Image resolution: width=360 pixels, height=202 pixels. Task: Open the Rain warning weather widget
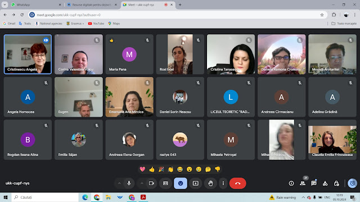282,197
